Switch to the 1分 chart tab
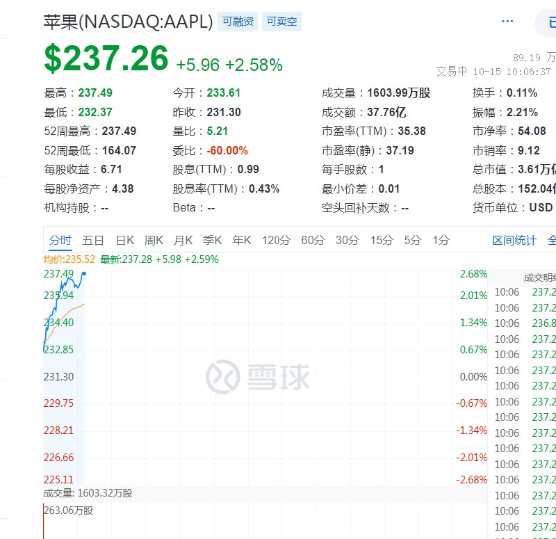556x539 pixels. click(441, 240)
